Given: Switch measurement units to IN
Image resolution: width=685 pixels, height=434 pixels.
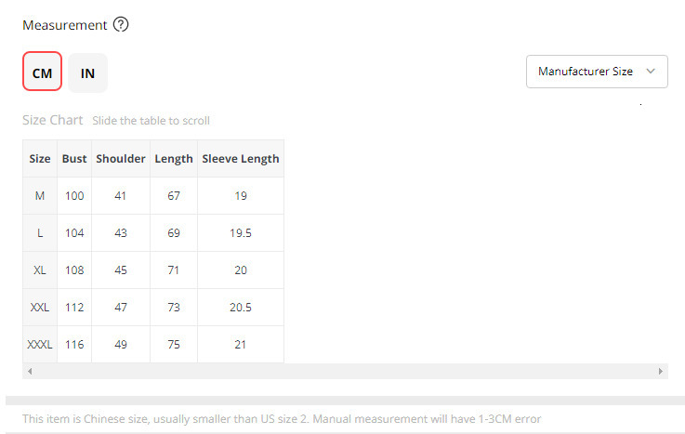Looking at the screenshot, I should click(87, 72).
